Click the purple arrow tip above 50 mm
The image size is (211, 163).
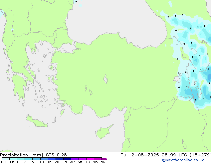click(105, 159)
